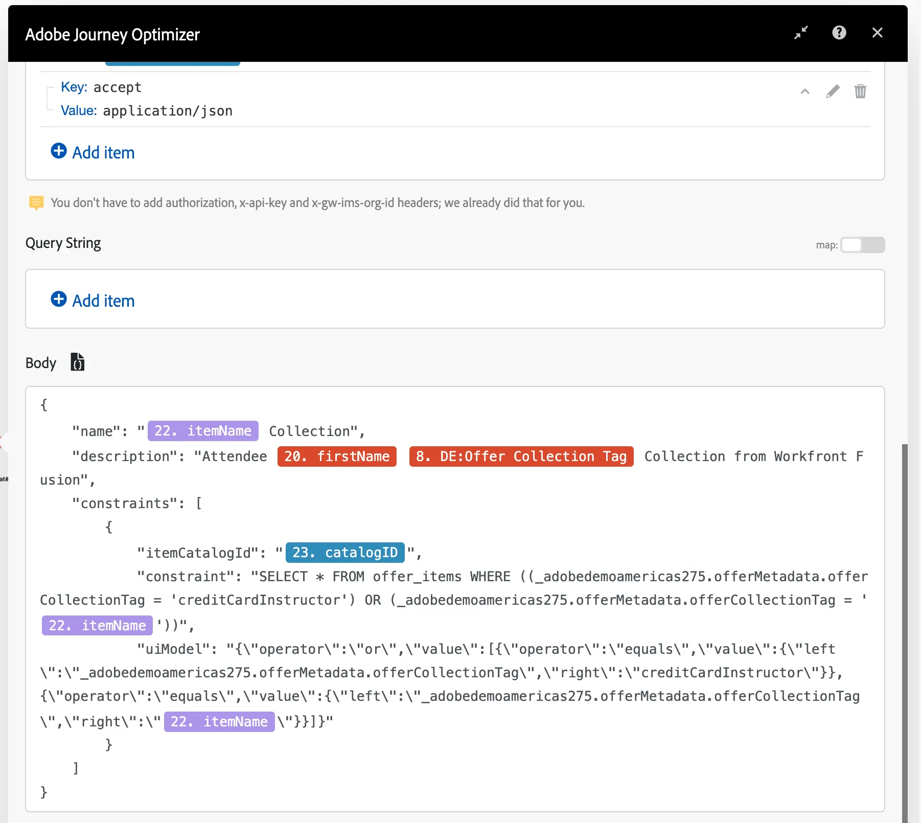Collapse the dialog with the shrink arrows icon

pos(801,33)
